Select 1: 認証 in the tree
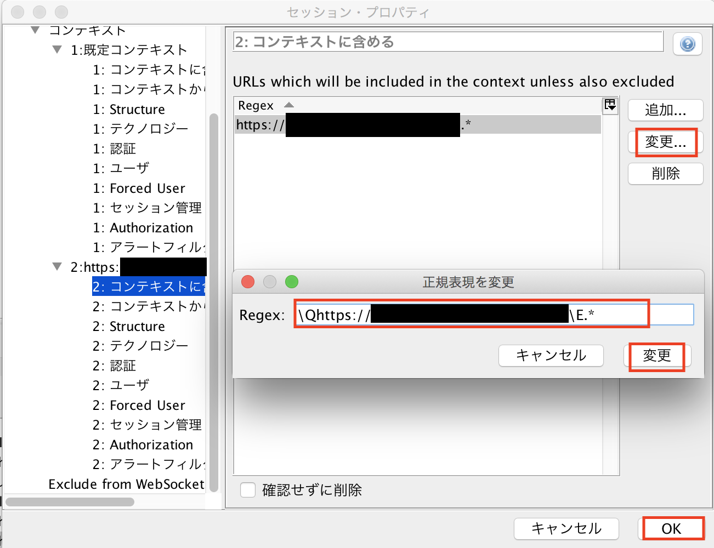 114,149
